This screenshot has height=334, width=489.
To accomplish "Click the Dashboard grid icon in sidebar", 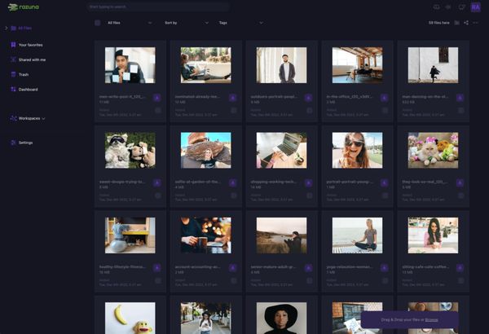I will click(x=13, y=89).
